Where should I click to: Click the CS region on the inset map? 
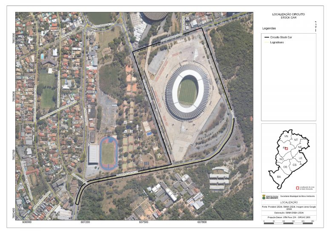tap(294, 165)
